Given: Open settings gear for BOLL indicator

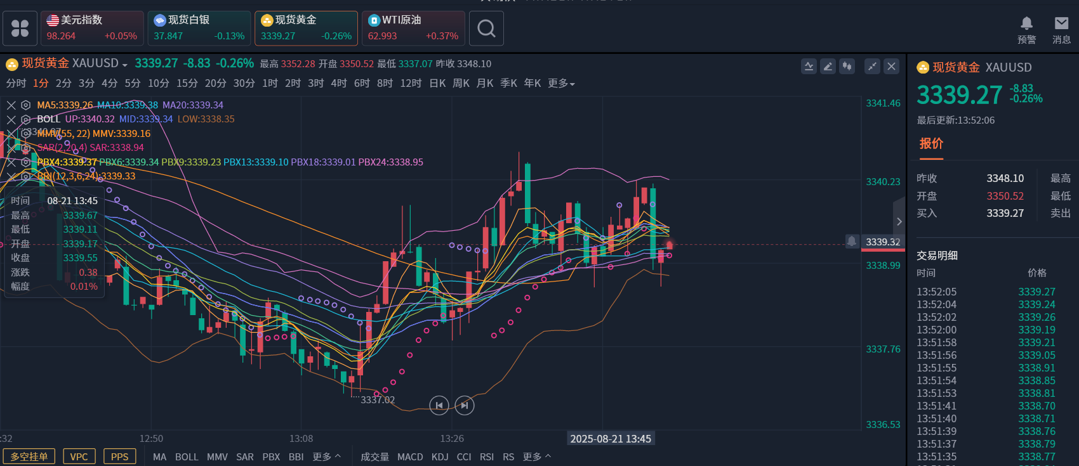Looking at the screenshot, I should pos(26,119).
